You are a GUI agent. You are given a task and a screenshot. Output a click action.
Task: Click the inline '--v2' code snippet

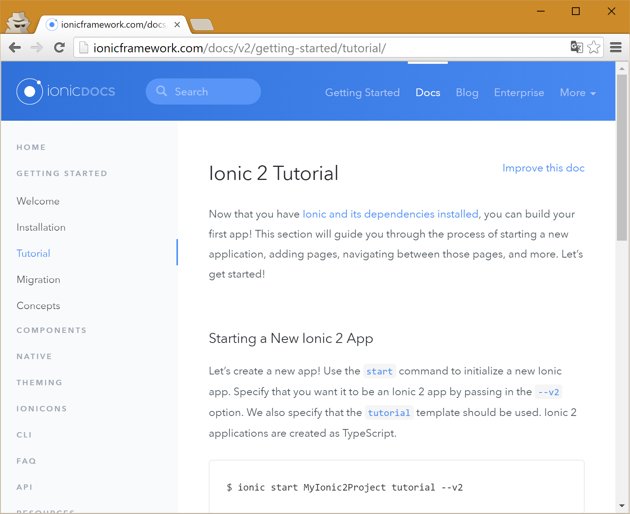[549, 392]
